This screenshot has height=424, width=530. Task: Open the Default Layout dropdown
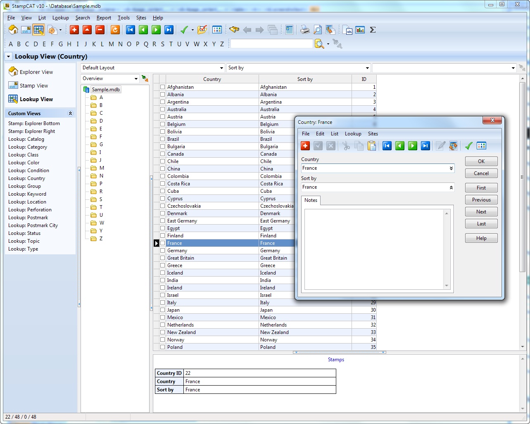(221, 68)
